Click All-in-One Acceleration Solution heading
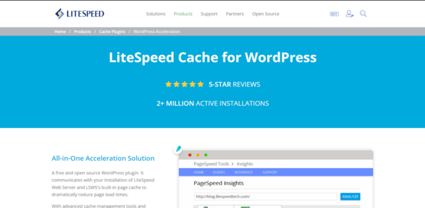 tap(103, 158)
